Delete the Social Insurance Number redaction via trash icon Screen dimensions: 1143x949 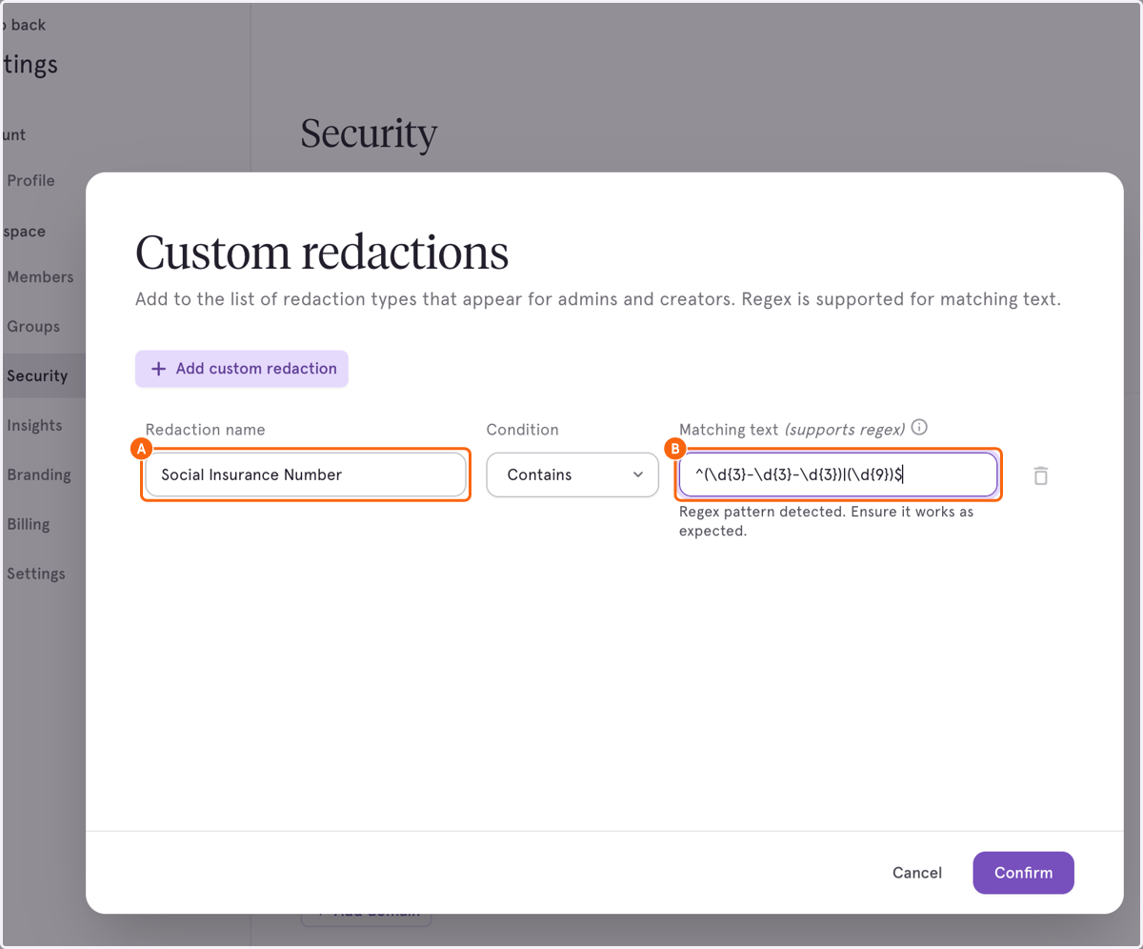(x=1040, y=475)
